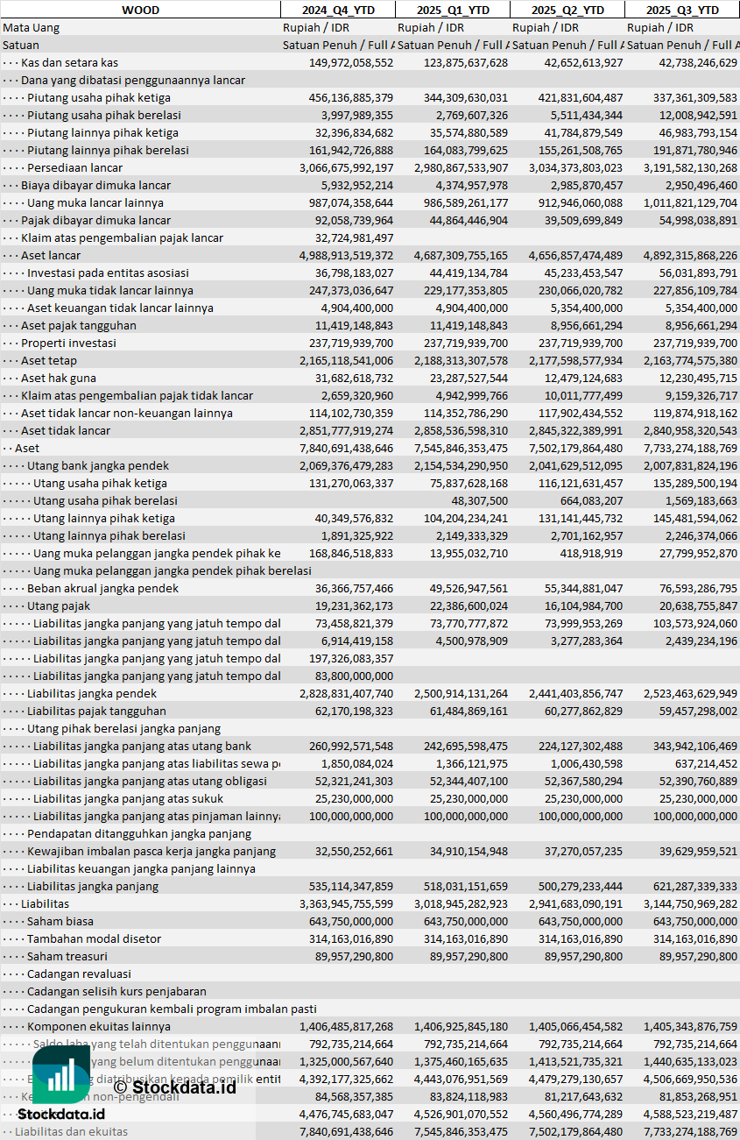The image size is (740, 1140).
Task: Click value 2,851,777,919,274
Action: coord(347,430)
